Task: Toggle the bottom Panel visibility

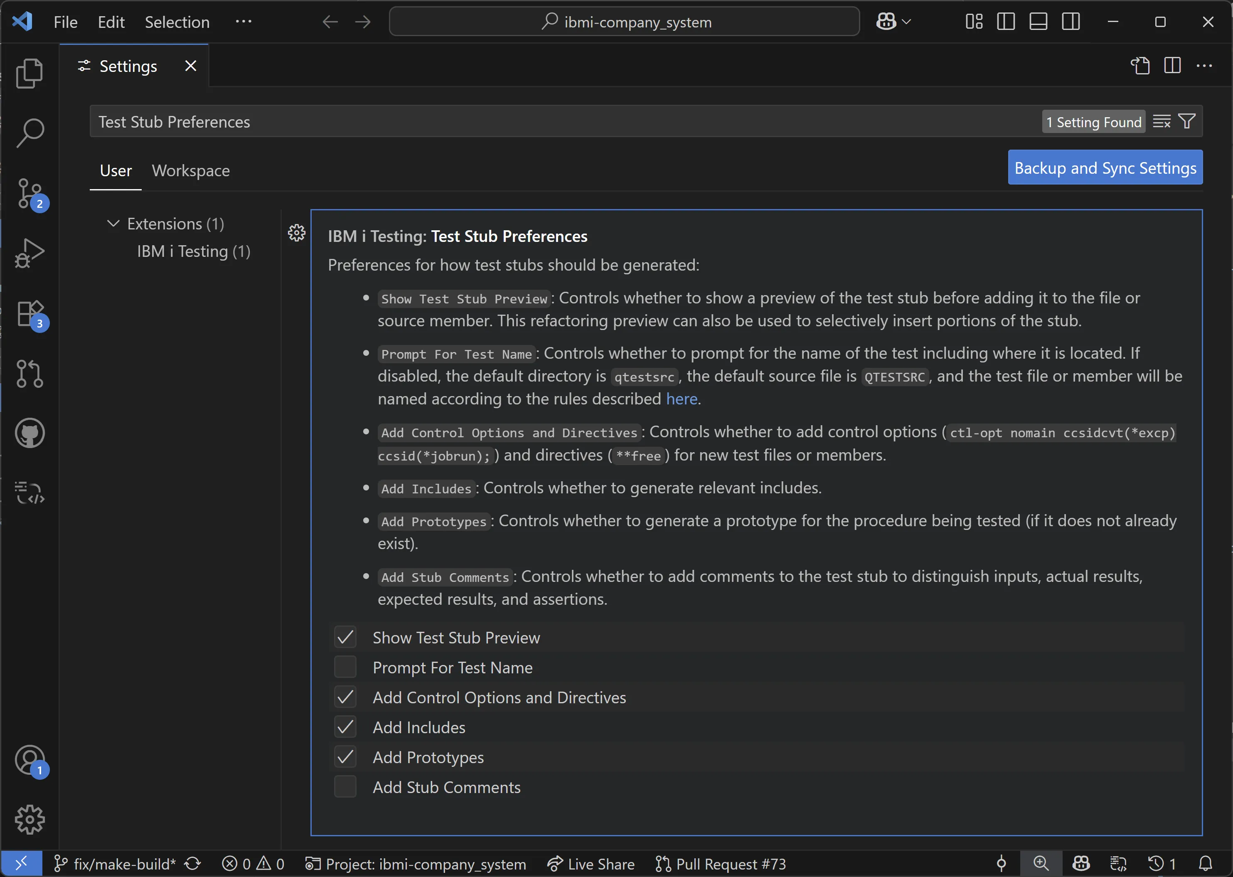Action: click(x=1038, y=22)
